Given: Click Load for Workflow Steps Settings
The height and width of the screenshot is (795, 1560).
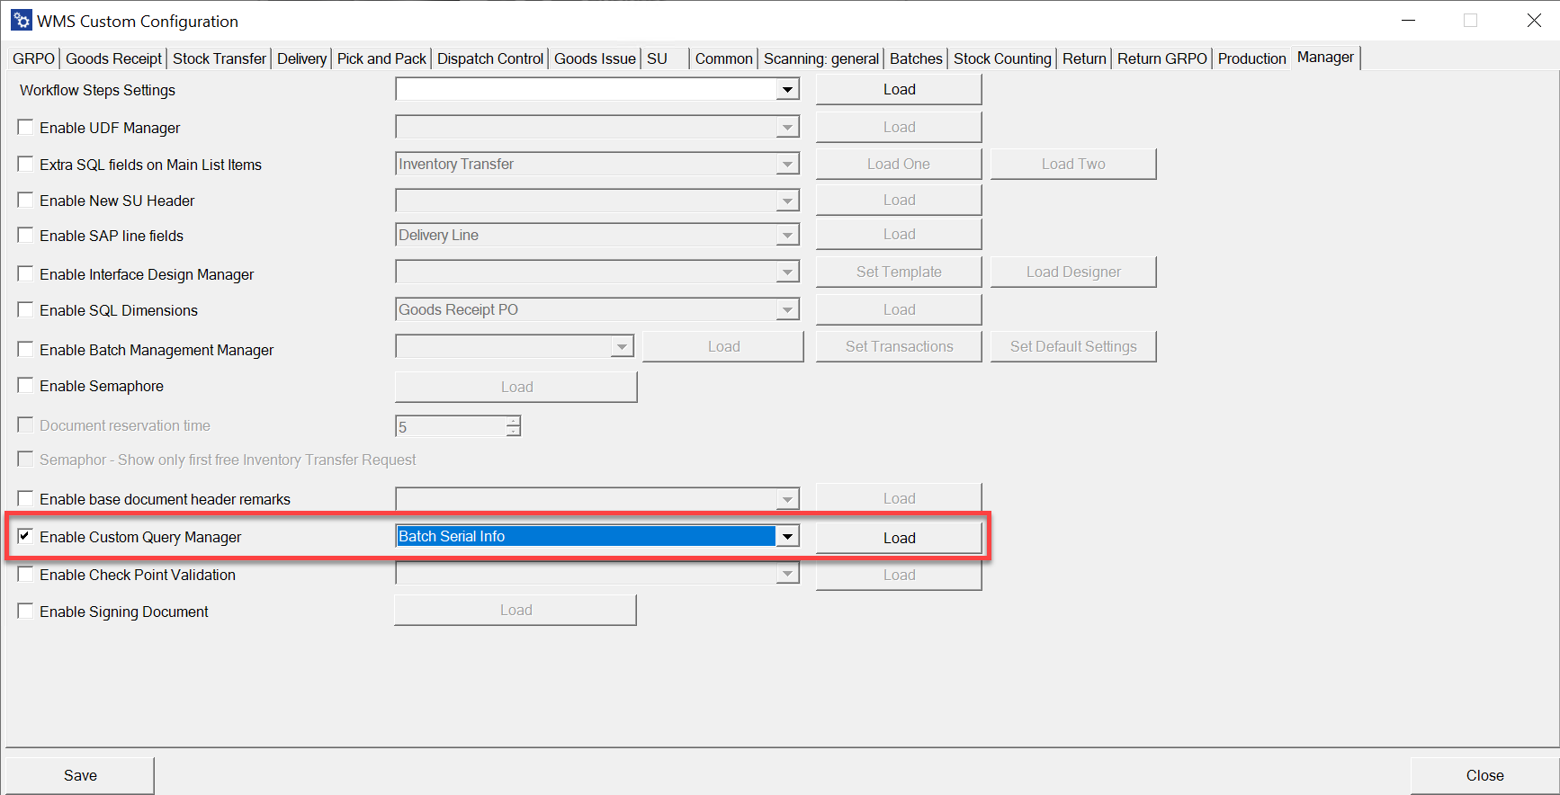Looking at the screenshot, I should pos(899,89).
